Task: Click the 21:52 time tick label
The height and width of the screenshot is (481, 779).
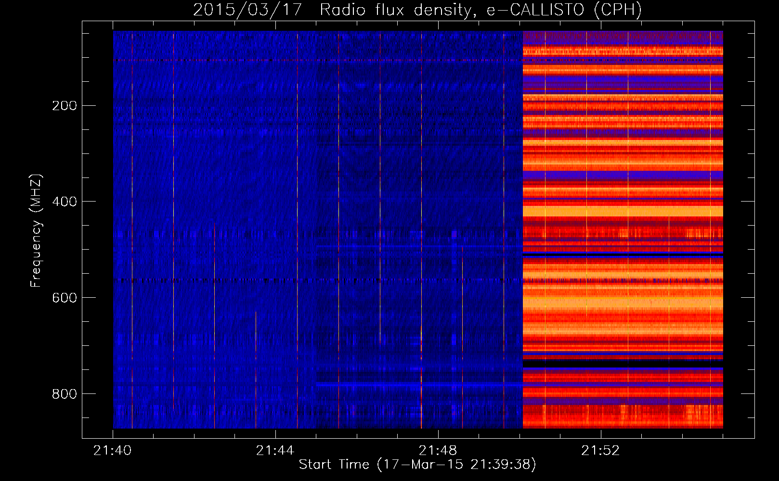Action: pos(600,451)
